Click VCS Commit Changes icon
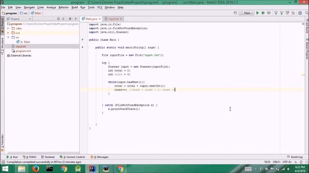Screen dimensions: 309x173 pyautogui.click(x=281, y=13)
